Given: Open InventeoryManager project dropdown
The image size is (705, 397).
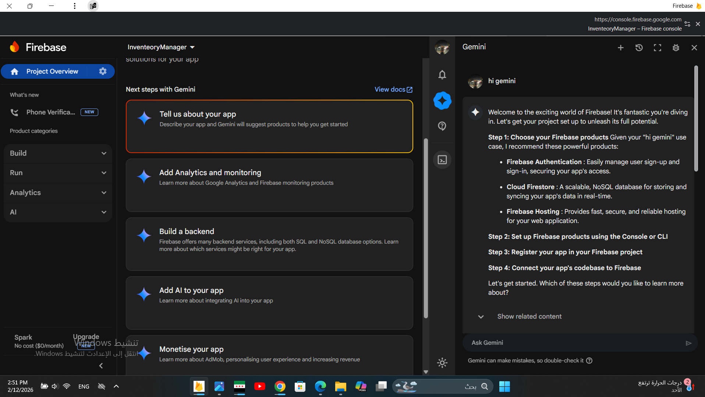Looking at the screenshot, I should coord(161,47).
